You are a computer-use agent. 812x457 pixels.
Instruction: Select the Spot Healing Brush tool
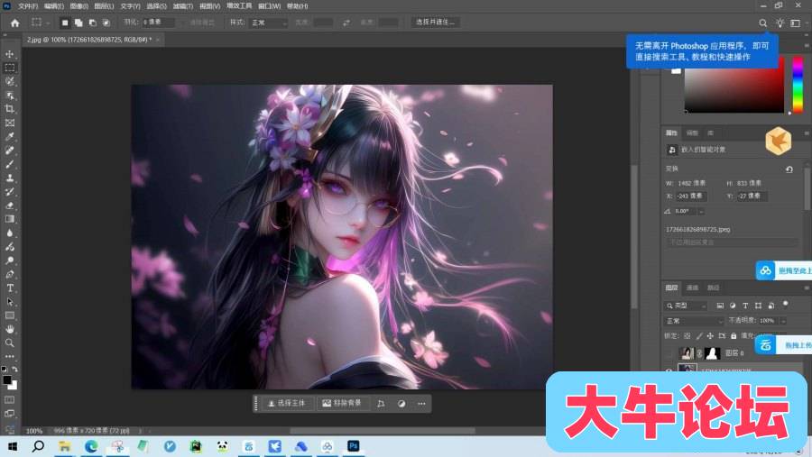point(9,151)
